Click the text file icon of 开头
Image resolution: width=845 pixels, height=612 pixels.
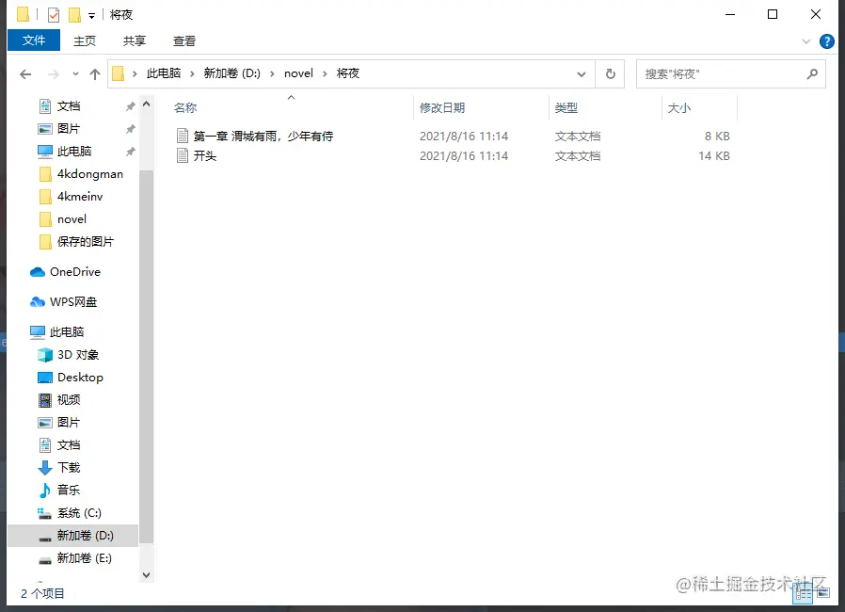tap(183, 156)
